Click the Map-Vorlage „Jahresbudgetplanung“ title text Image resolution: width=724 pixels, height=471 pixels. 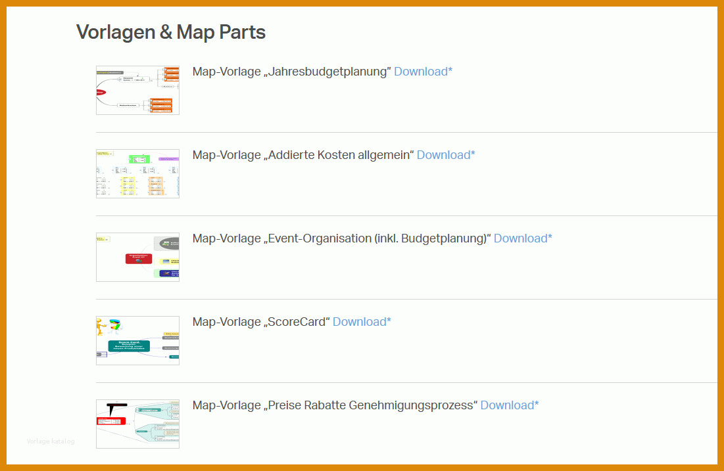(x=291, y=72)
